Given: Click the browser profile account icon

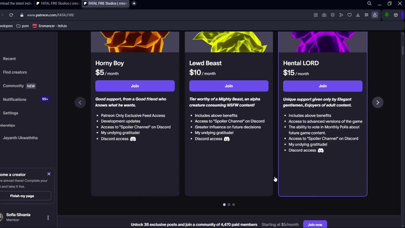Looking at the screenshot, I should coord(375,15).
